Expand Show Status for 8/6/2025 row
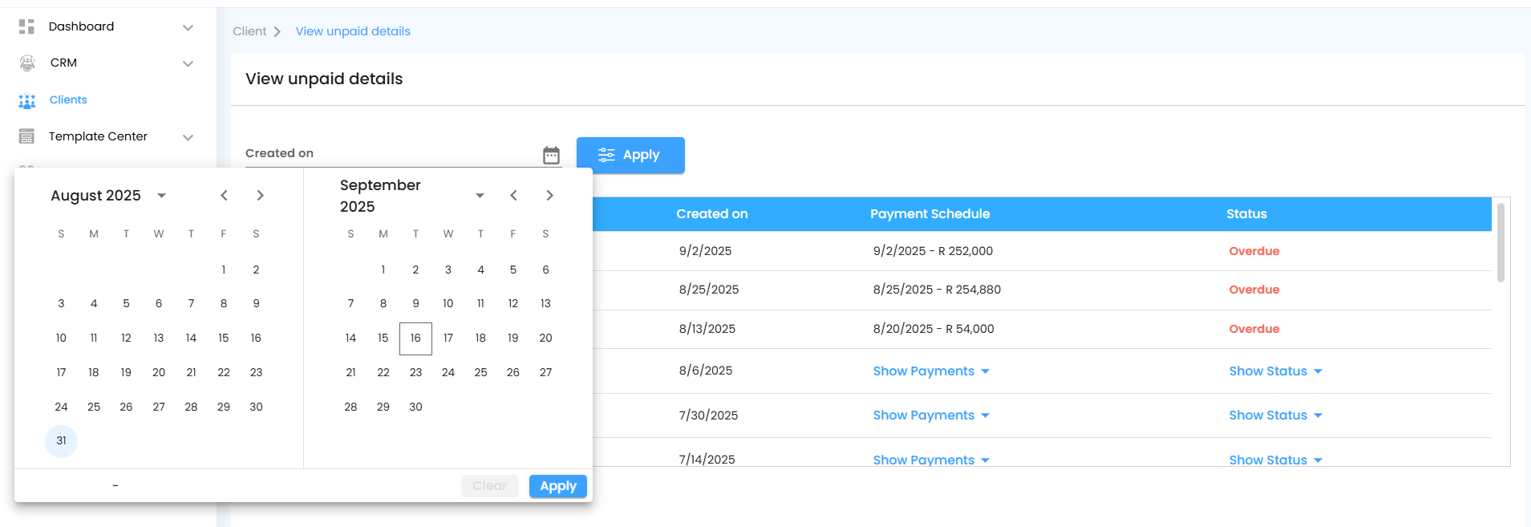The image size is (1531, 527). point(1275,371)
